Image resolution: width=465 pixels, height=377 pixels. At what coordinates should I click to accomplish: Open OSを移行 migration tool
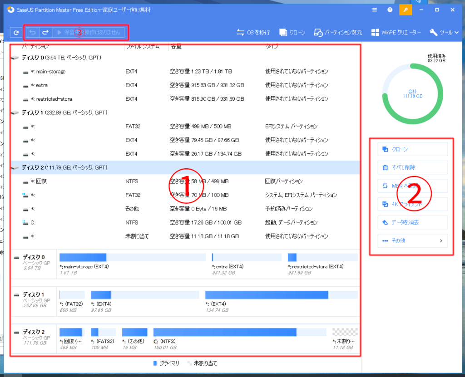253,32
